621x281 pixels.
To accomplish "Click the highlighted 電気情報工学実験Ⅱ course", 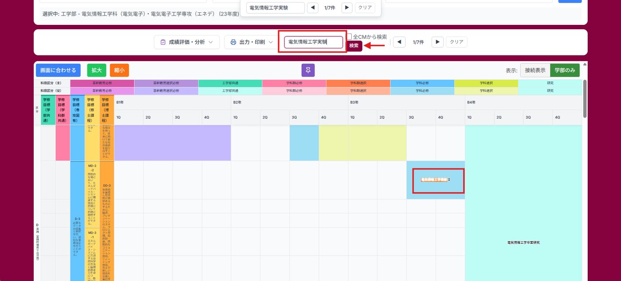I will click(x=435, y=180).
